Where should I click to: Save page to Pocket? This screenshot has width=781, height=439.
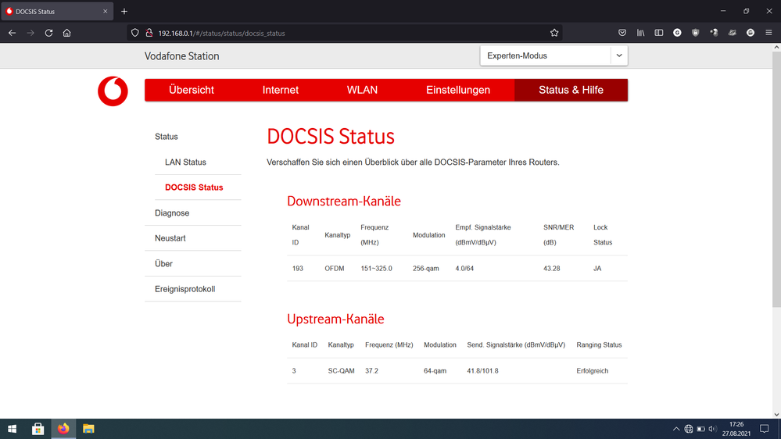[622, 33]
